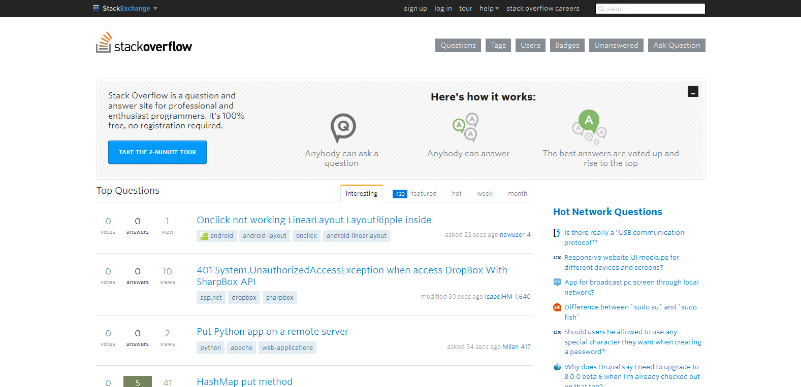Open 'App for broadcast pc screen' link
The image size is (801, 387).
tap(631, 287)
